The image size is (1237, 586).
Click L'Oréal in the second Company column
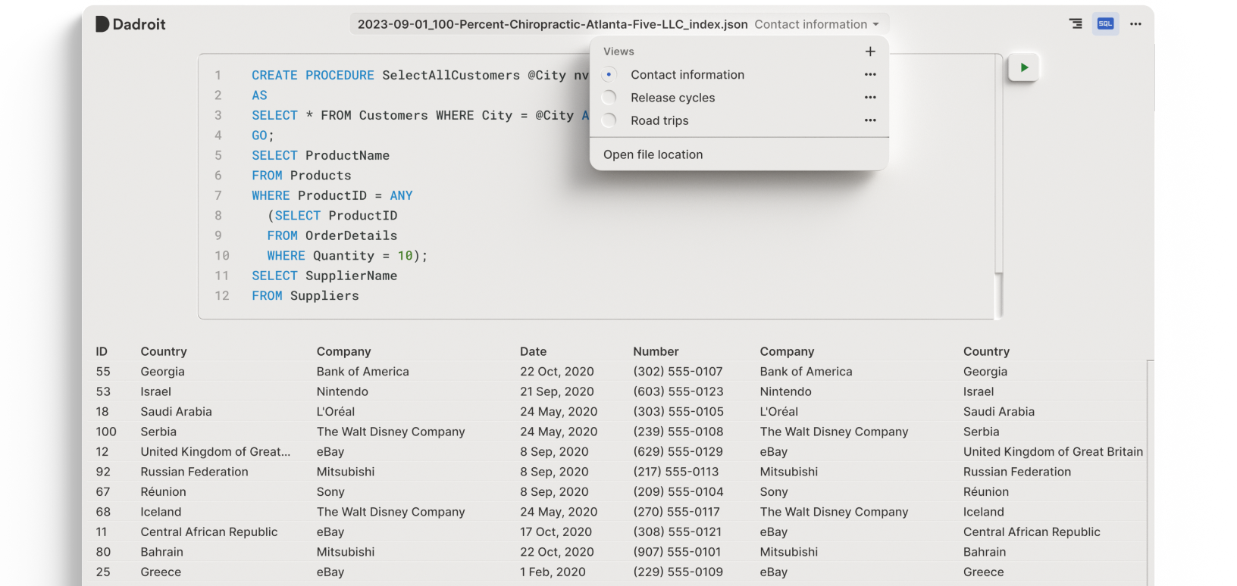[x=779, y=412]
